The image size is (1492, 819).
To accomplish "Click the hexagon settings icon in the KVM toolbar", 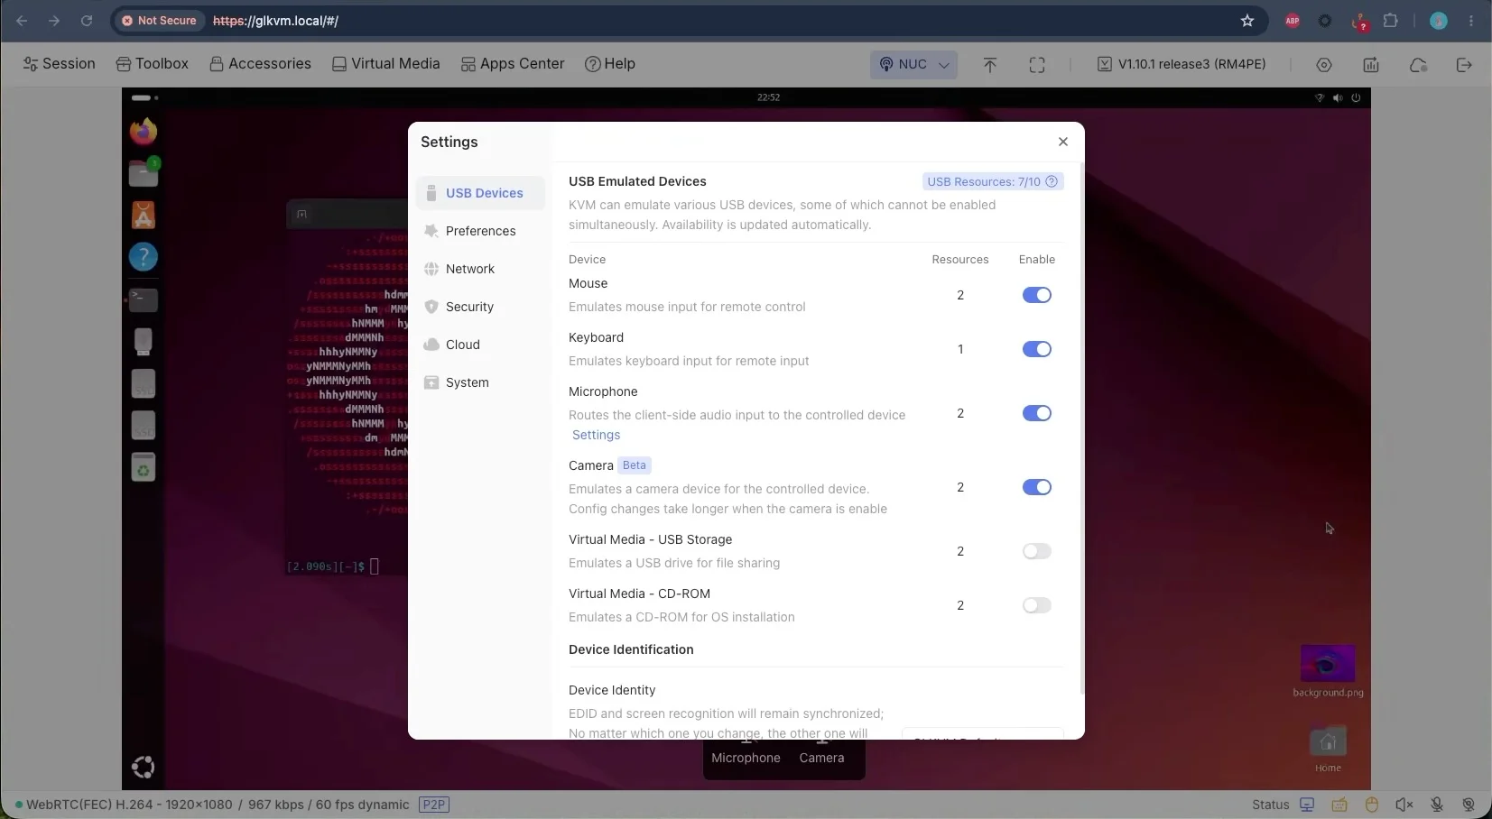I will coord(1324,65).
